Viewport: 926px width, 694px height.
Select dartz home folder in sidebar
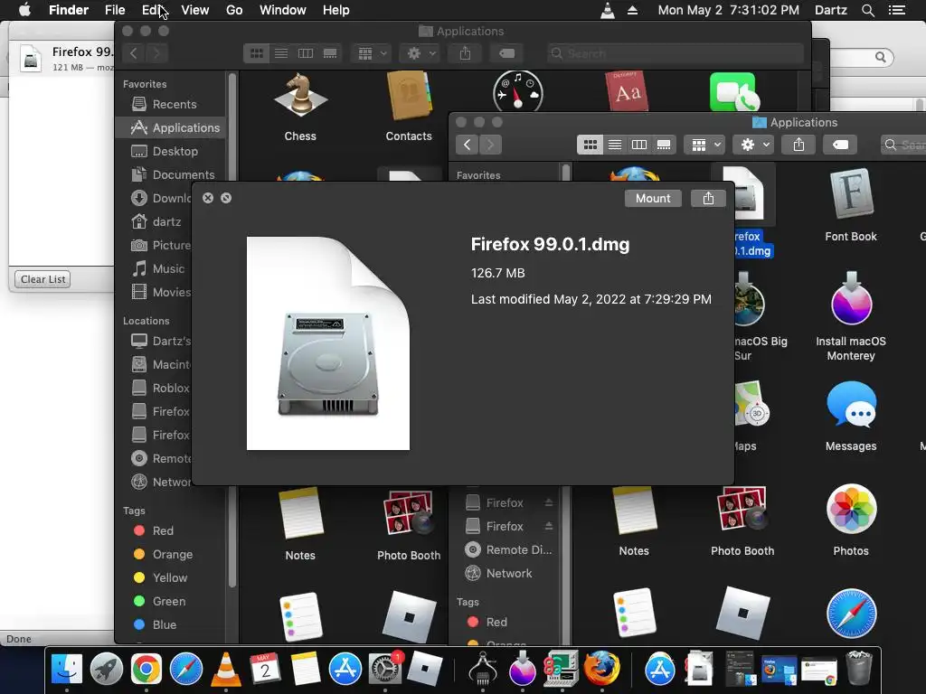(155, 222)
